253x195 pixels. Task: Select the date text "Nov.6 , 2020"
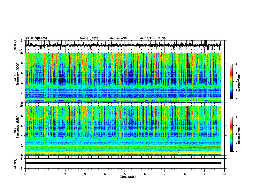(x=89, y=38)
